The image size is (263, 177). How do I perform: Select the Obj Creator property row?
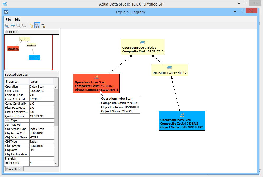tap(29, 146)
